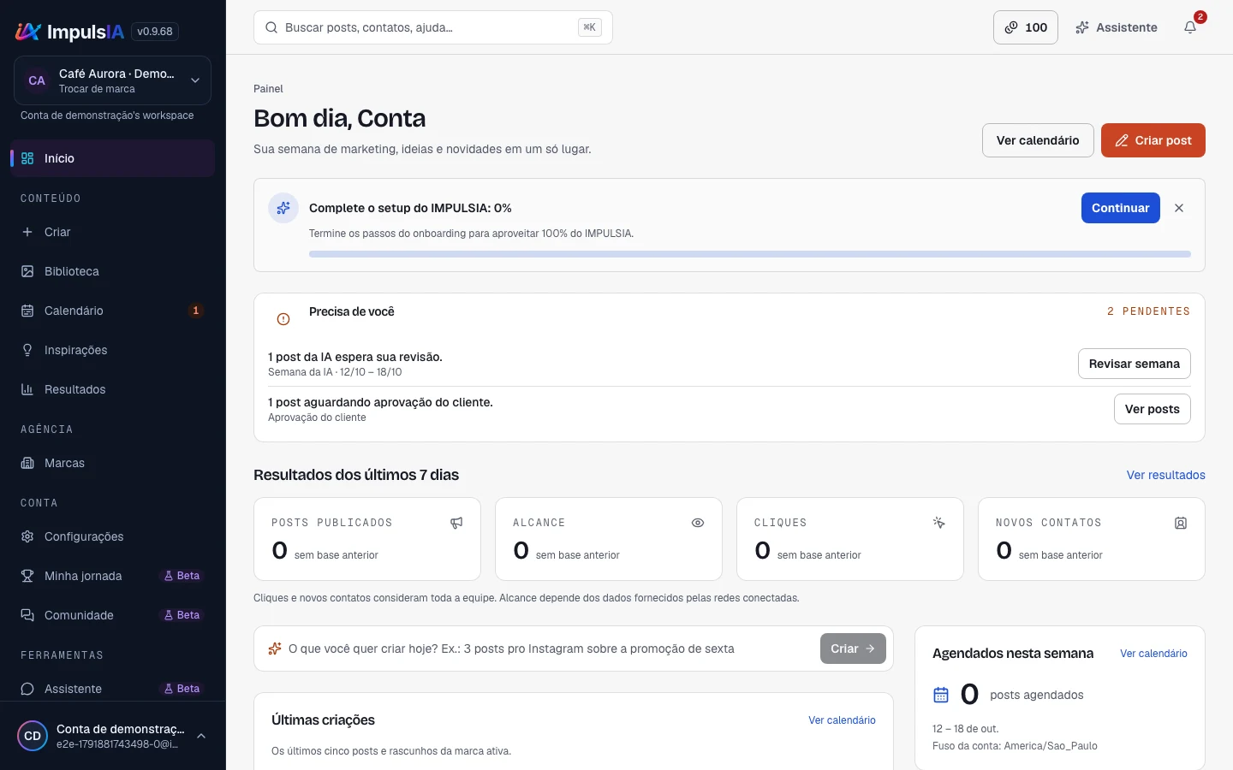Click Continuar on the setup banner
Image resolution: width=1233 pixels, height=770 pixels.
[1120, 208]
